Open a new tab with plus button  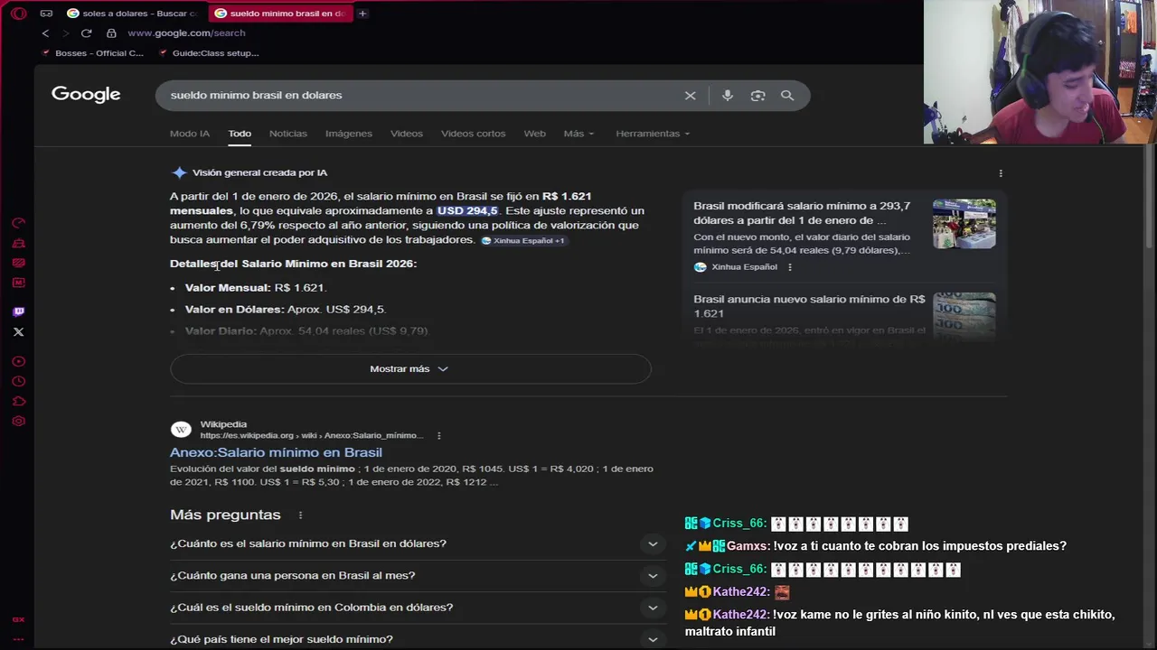pyautogui.click(x=362, y=14)
